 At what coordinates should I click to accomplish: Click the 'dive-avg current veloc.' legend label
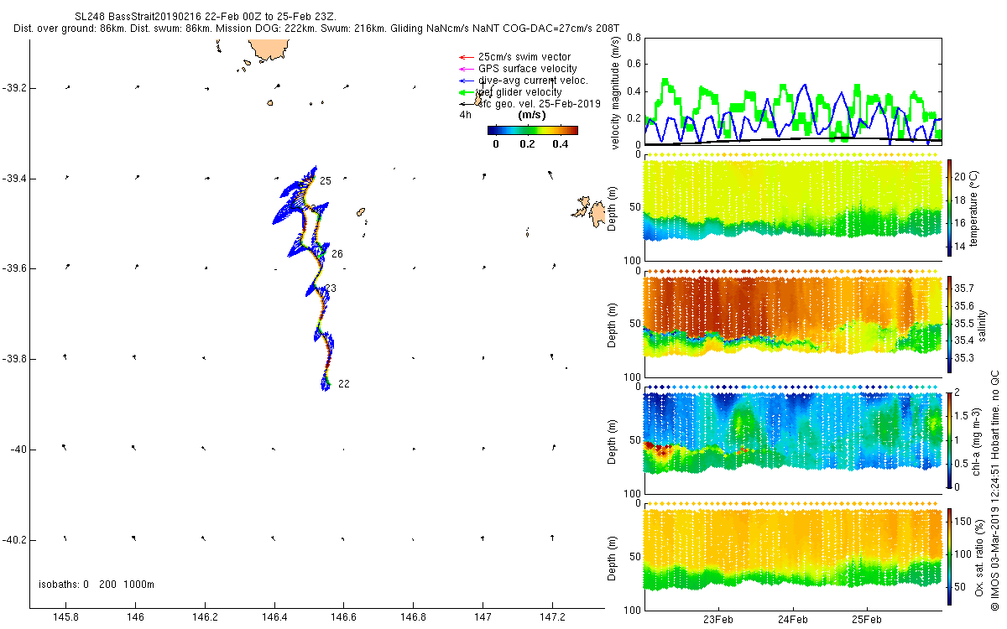click(533, 81)
